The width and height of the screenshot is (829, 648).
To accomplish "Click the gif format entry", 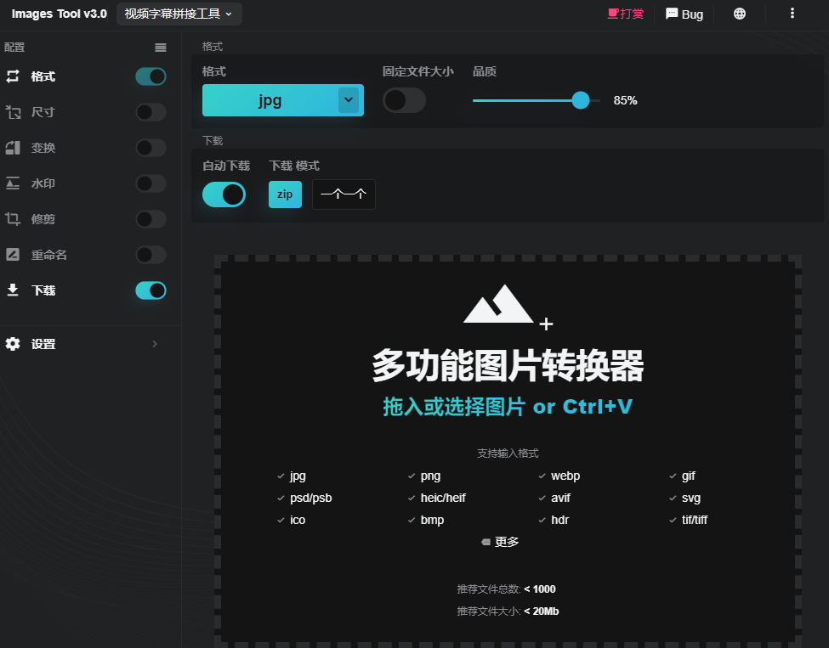I will point(689,476).
